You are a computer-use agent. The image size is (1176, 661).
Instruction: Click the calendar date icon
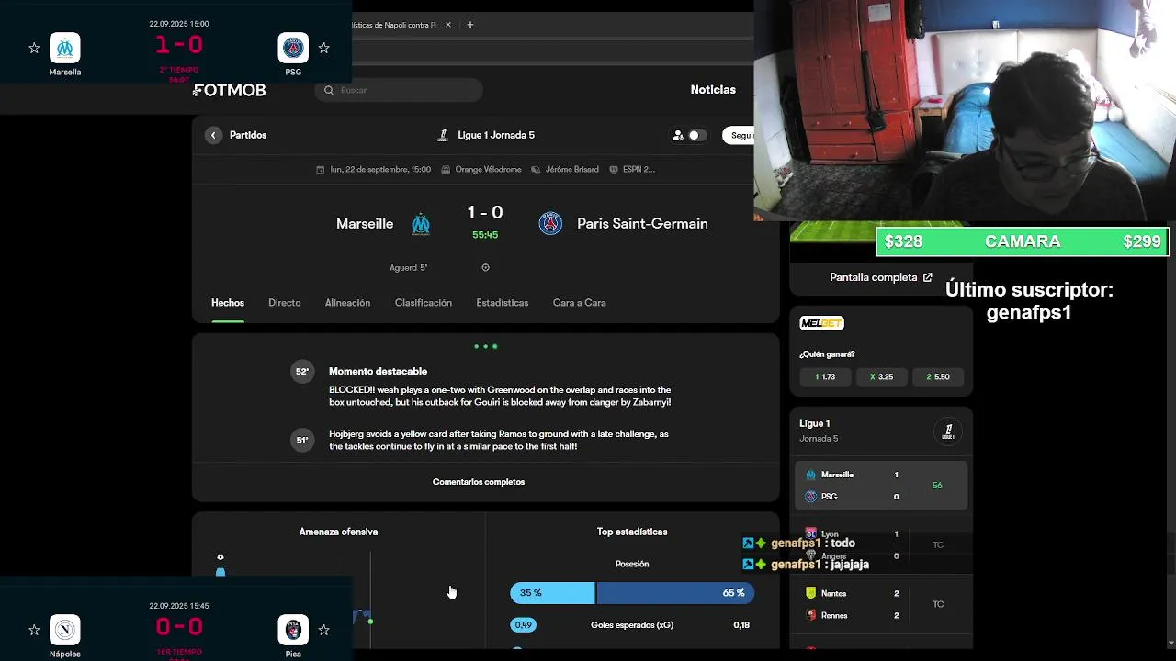[321, 170]
